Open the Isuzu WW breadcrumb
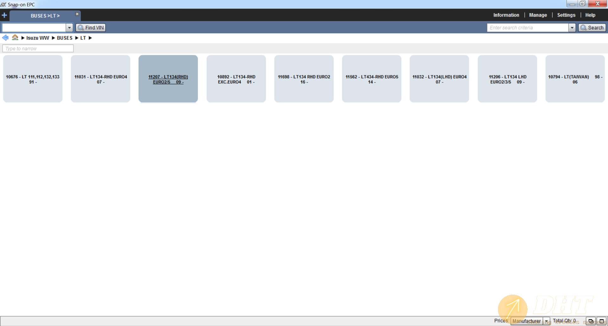The height and width of the screenshot is (326, 608). (38, 38)
